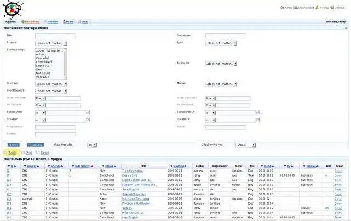Switch to the Detail view tab

point(43,152)
